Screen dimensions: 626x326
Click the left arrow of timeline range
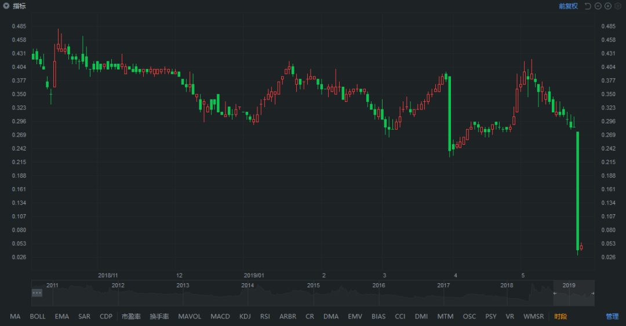click(555, 293)
